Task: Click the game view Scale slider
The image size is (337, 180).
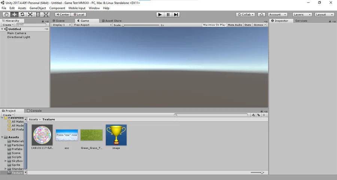Action: 141,25
